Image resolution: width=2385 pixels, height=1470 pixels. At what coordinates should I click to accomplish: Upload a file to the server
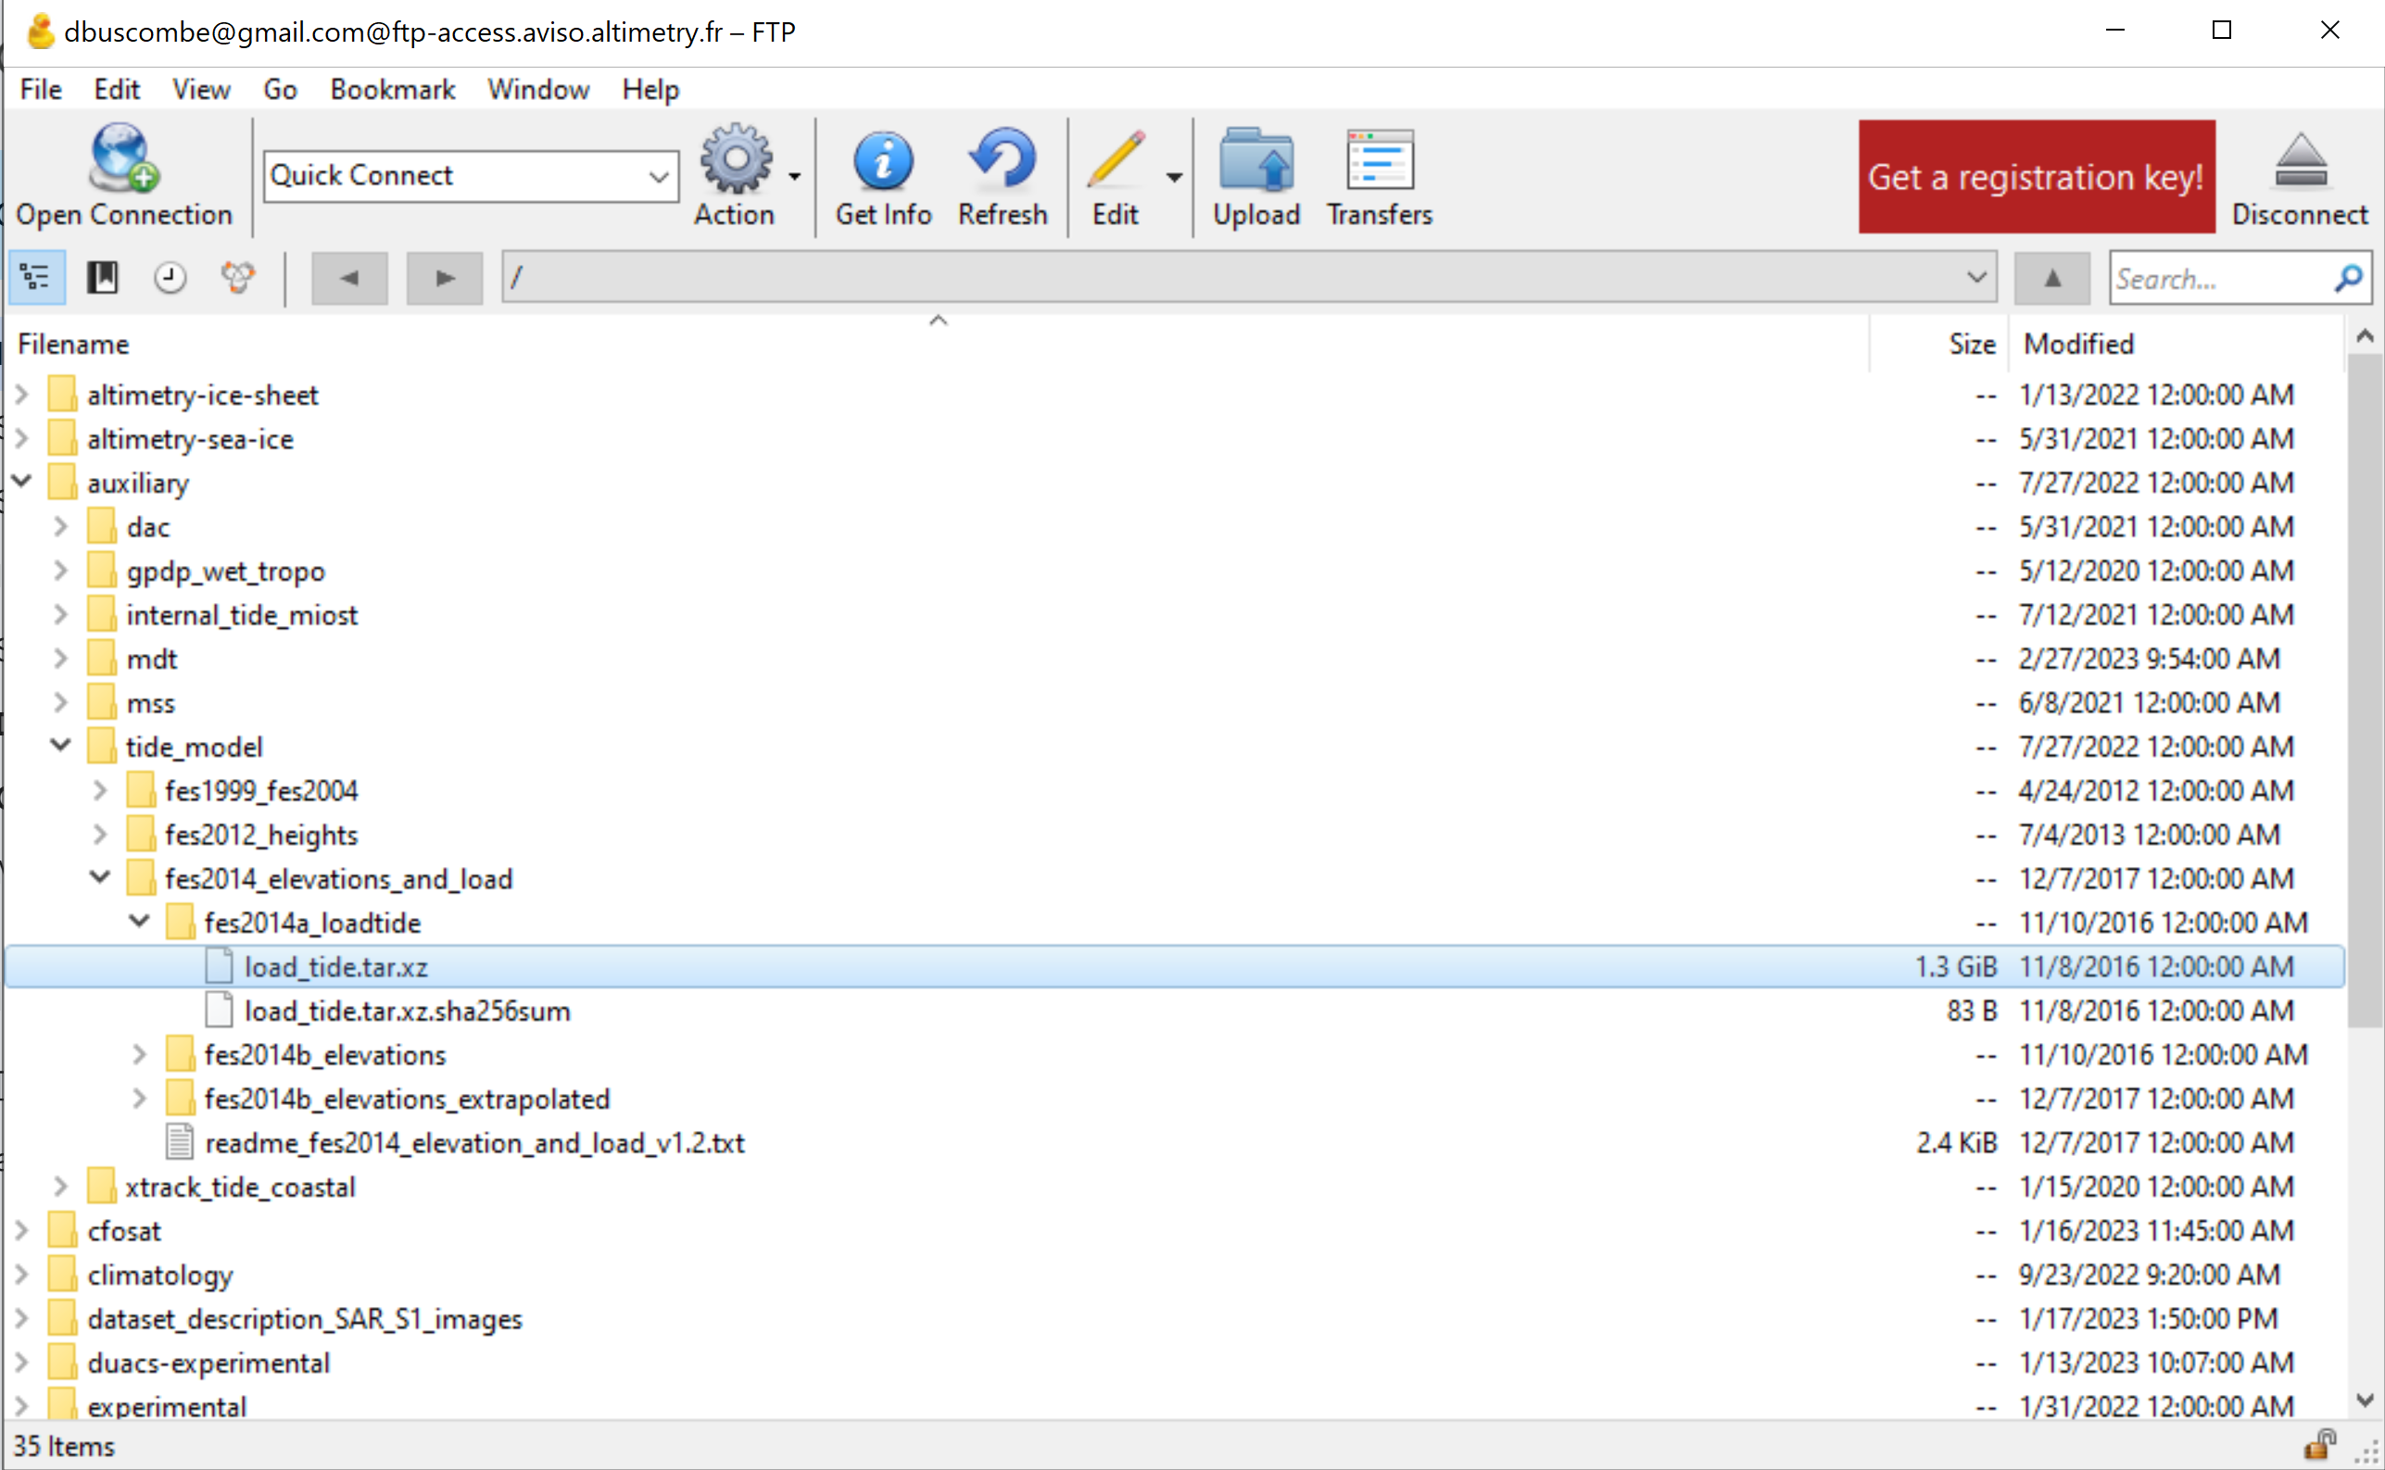click(1256, 176)
